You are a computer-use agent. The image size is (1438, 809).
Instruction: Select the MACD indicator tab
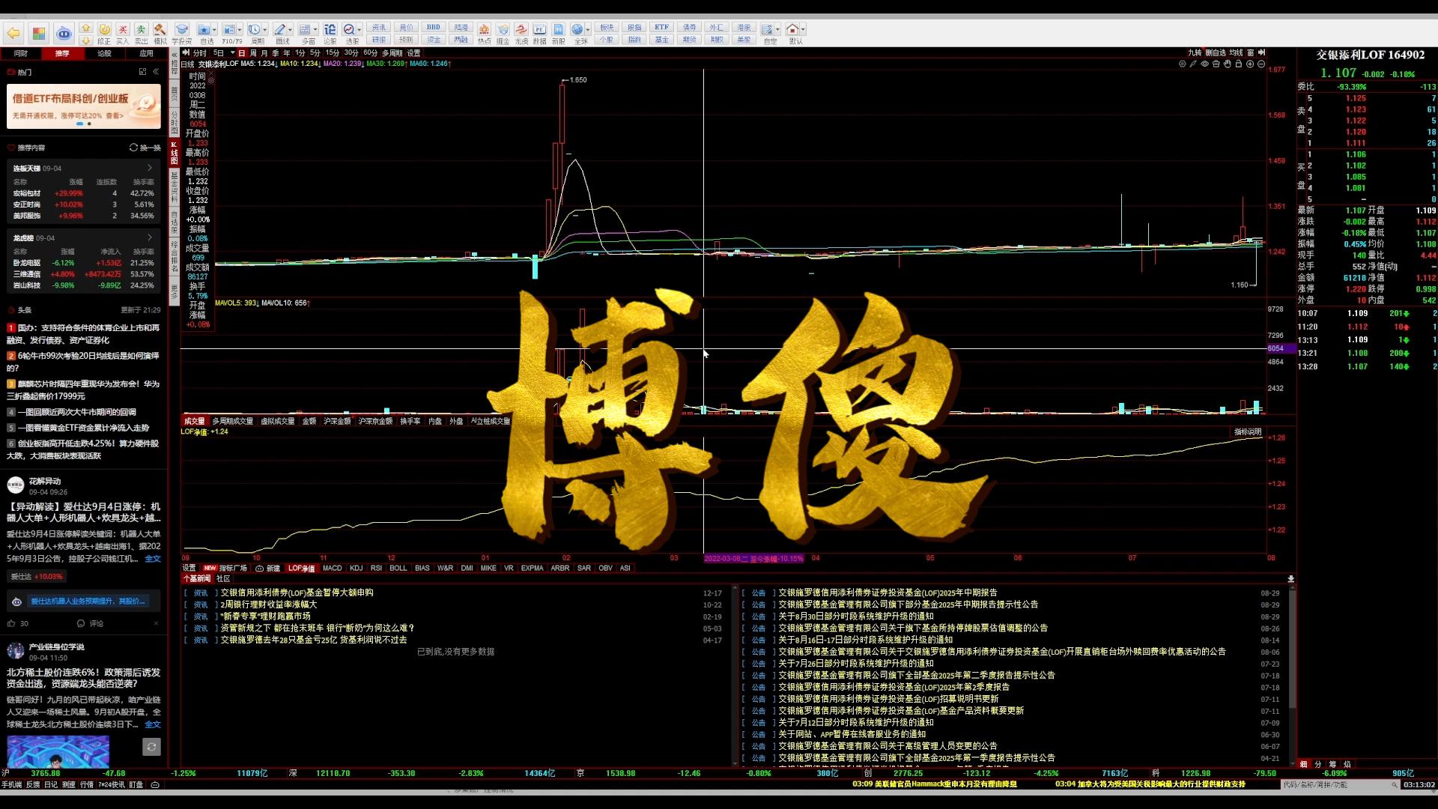click(333, 568)
